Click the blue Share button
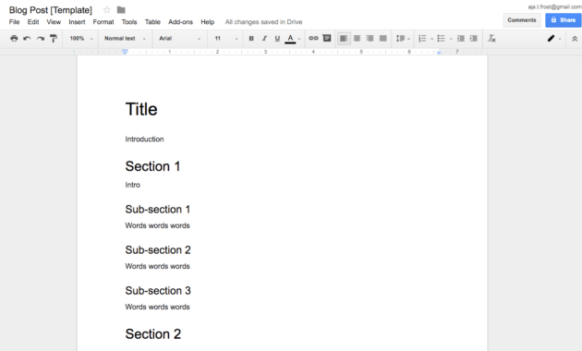Viewport: 582px width, 351px height. coord(564,20)
